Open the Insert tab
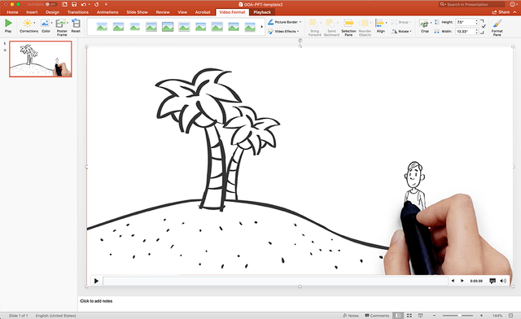 [x=32, y=12]
